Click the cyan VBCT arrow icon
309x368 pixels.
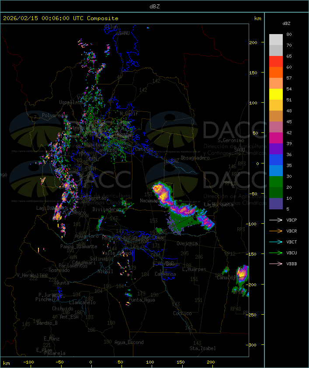(x=276, y=242)
